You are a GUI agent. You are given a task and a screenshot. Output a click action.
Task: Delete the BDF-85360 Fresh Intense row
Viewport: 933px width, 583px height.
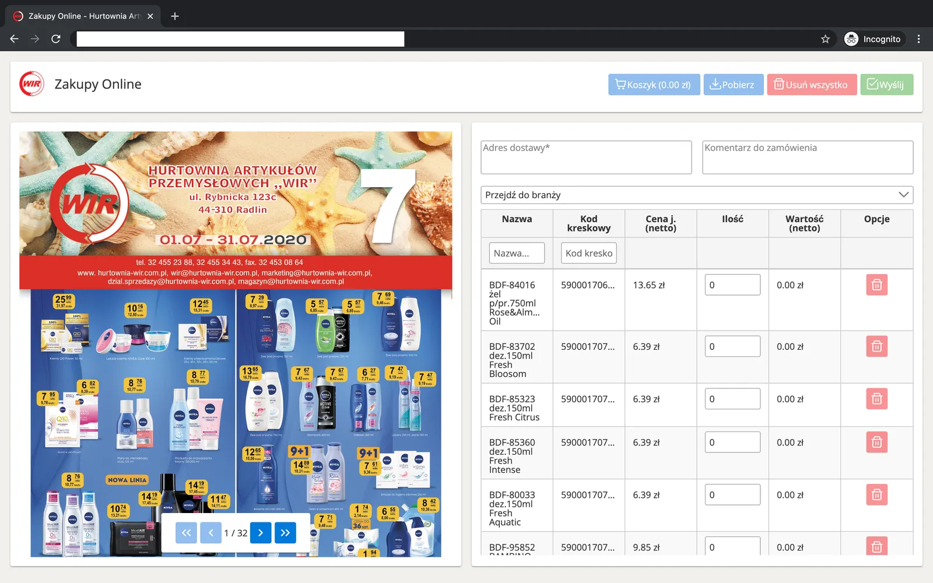pyautogui.click(x=876, y=442)
